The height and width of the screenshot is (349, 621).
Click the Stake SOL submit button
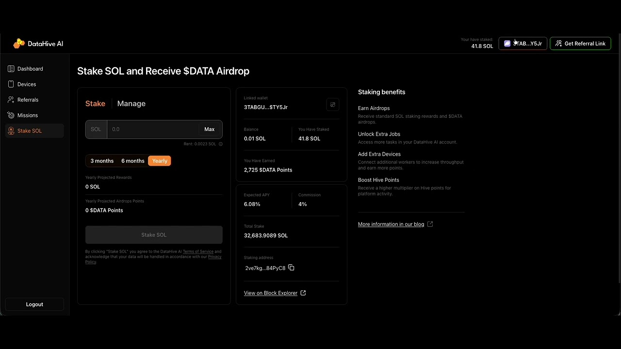tap(154, 235)
